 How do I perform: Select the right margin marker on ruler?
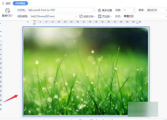(x=138, y=22)
